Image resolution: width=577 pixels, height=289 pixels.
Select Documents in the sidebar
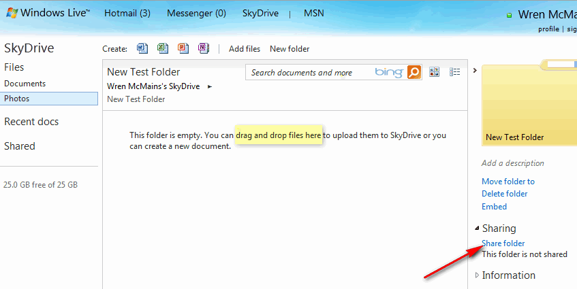tap(25, 84)
